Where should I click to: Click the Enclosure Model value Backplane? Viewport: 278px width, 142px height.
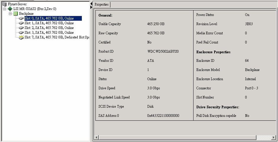coord(252,70)
